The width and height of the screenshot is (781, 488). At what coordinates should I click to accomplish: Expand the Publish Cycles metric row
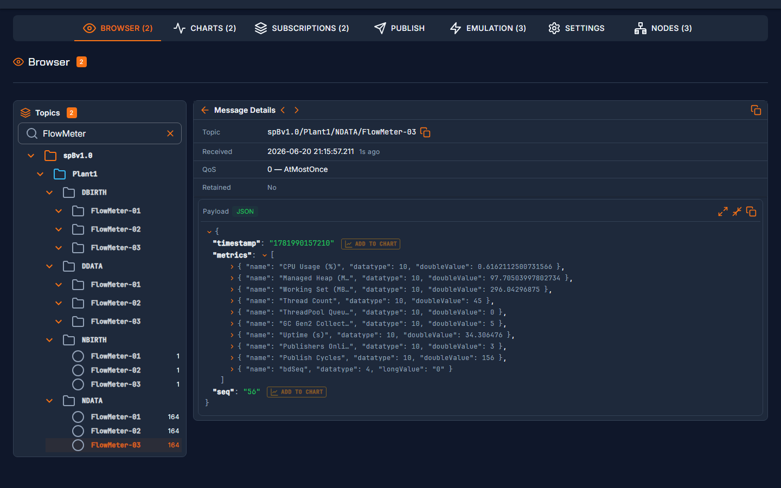232,358
